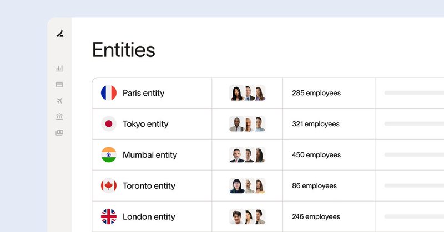Screen dimensions: 444x232
Task: Open the bar chart analytics icon
Action: [59, 69]
